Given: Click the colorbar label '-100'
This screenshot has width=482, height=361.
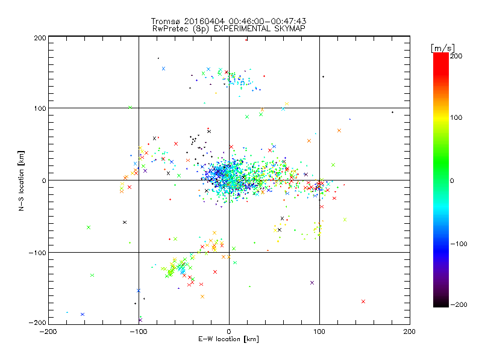Looking at the screenshot, I should coord(459,244).
